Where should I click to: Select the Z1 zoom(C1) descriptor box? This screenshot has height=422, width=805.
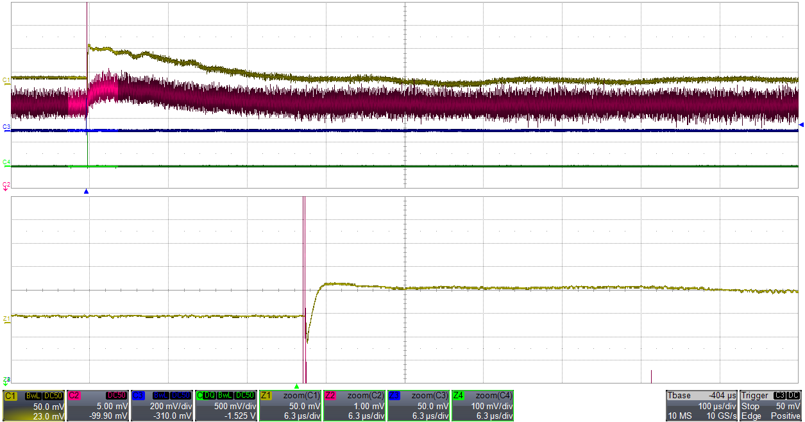(x=291, y=405)
